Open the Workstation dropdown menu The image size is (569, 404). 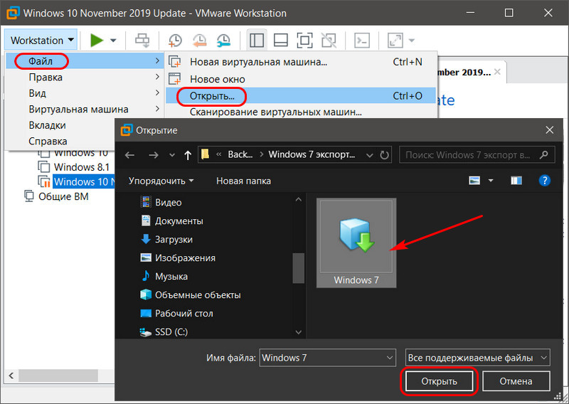(x=41, y=40)
